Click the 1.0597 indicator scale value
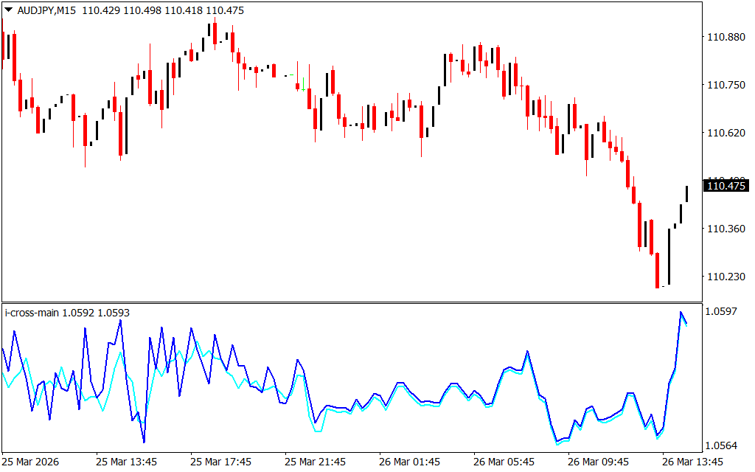This screenshot has height=472, width=755. 722,312
